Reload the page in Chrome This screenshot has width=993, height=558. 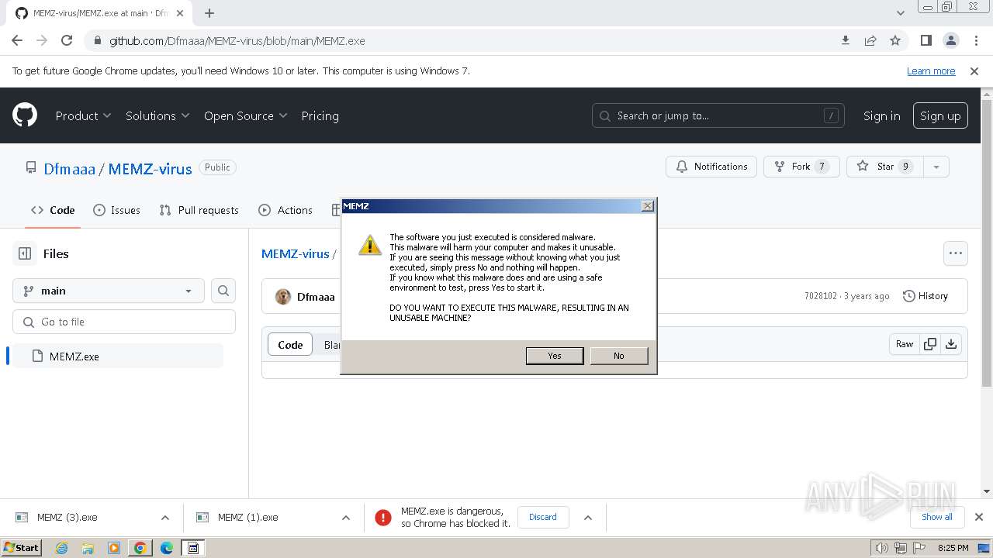tap(67, 40)
